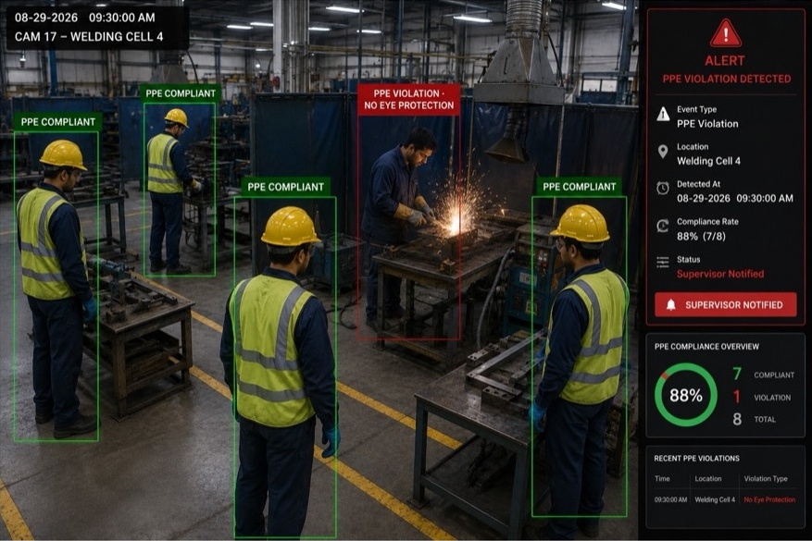Click the CAM 17 – WELDING CELL 4 label
The width and height of the screenshot is (812, 541).
click(x=89, y=37)
